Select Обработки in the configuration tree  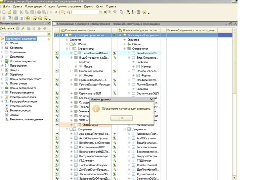[16, 74]
